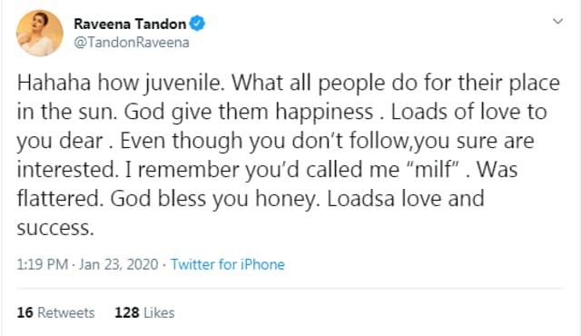
Task: Click the opening phrase "Hahaha how juvenile"
Action: tap(121, 83)
